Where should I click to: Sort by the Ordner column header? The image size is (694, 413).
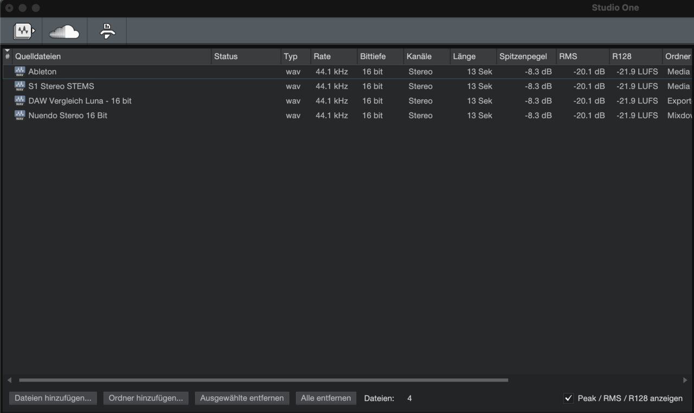coord(678,56)
